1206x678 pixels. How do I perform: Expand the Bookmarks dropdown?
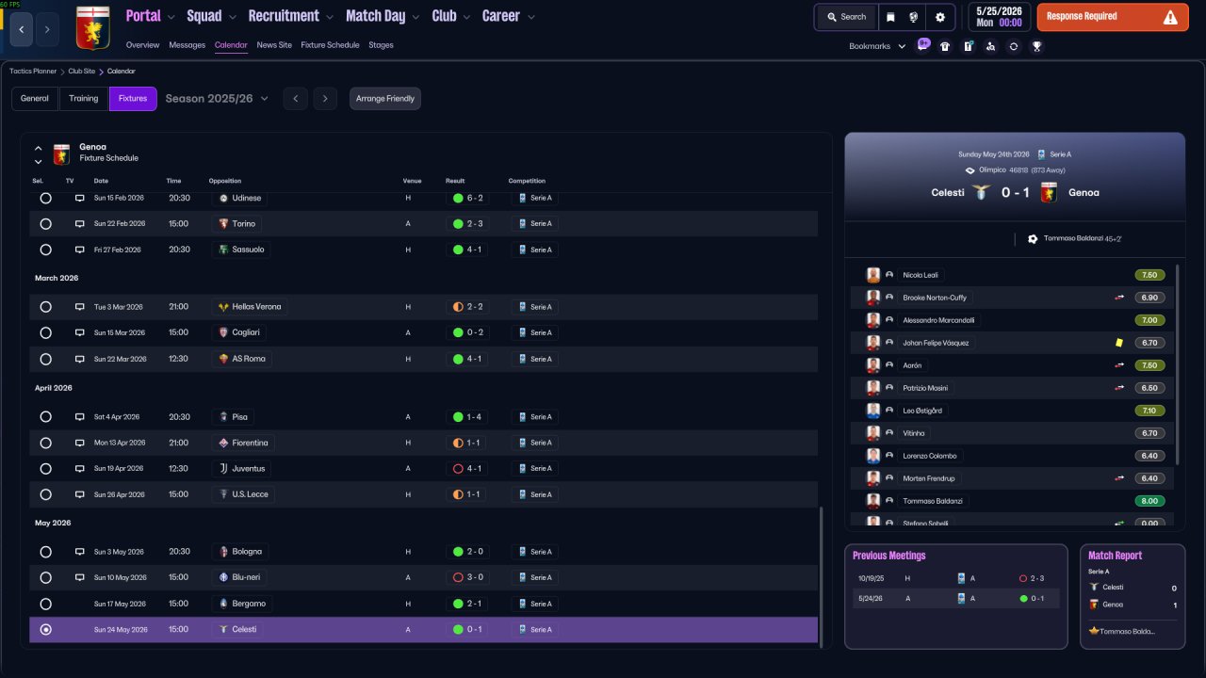tap(877, 46)
